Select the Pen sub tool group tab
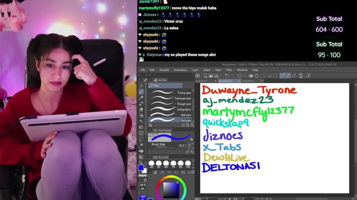The image size is (357, 200). point(165,86)
